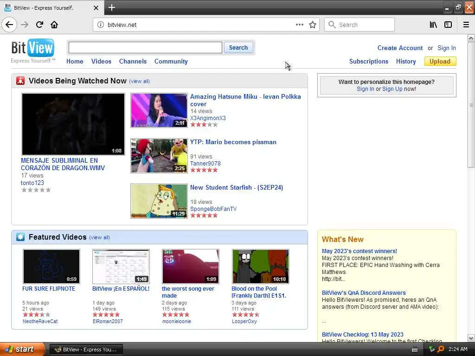This screenshot has height=356, width=475.
Task: Open FUR SURE FLIPNOTE thumbnail
Action: (51, 267)
